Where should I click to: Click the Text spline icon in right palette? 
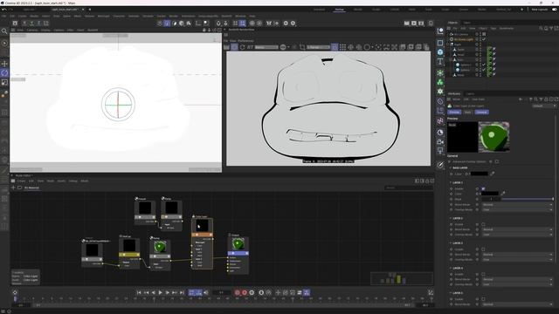coord(440,62)
